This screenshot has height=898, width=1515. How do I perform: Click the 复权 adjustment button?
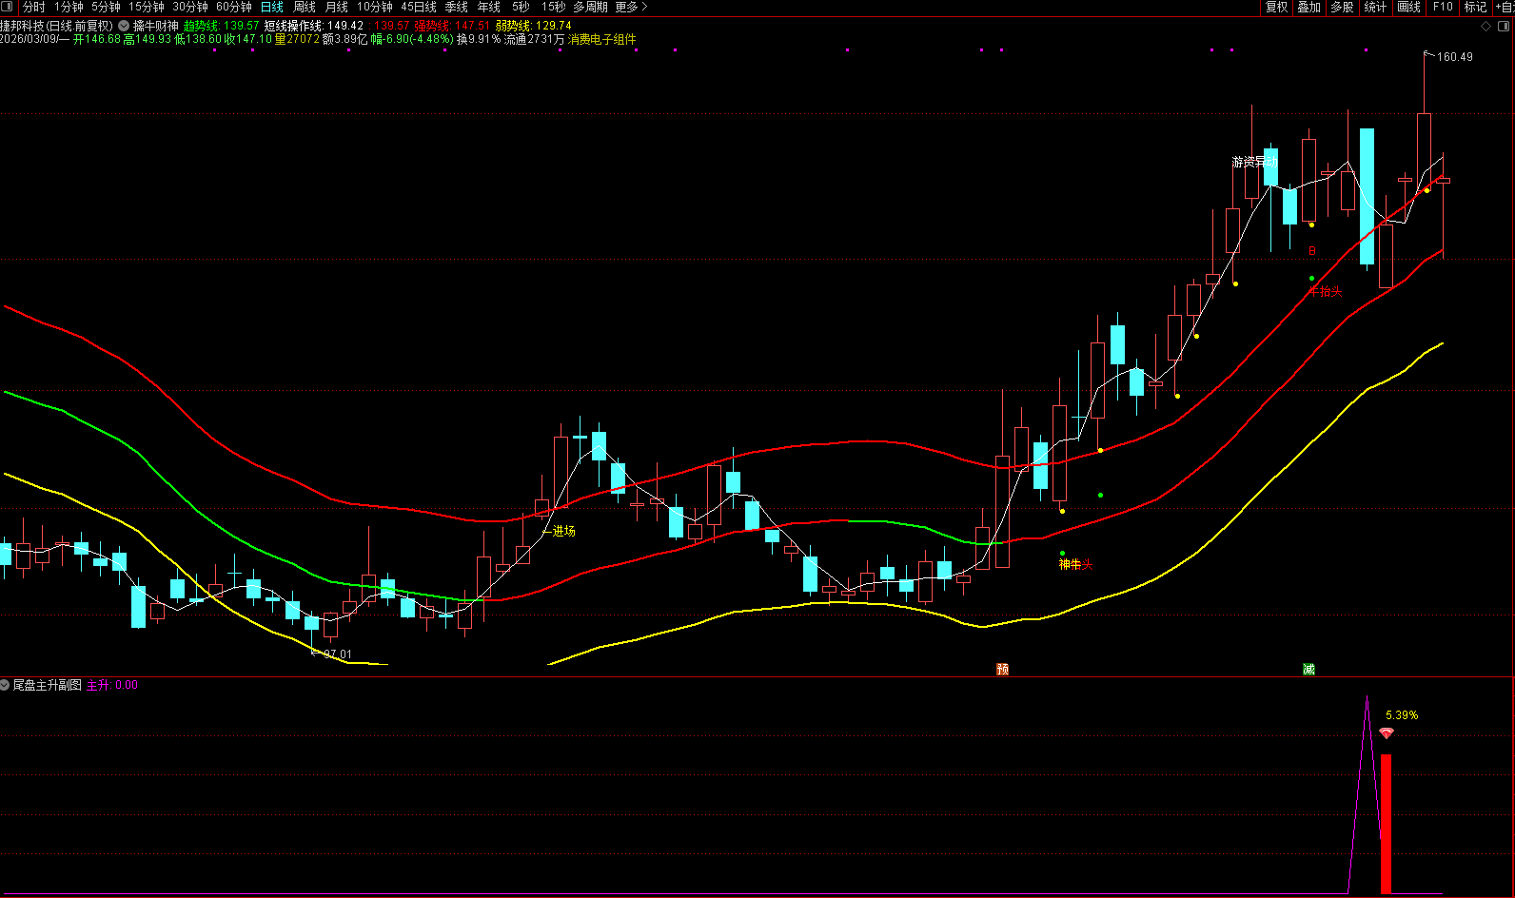(x=1276, y=7)
